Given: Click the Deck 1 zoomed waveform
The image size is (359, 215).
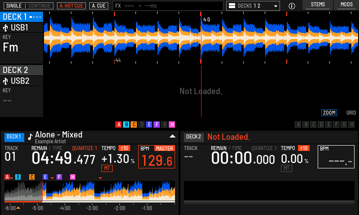Looking at the screenshot, I should 201,38.
